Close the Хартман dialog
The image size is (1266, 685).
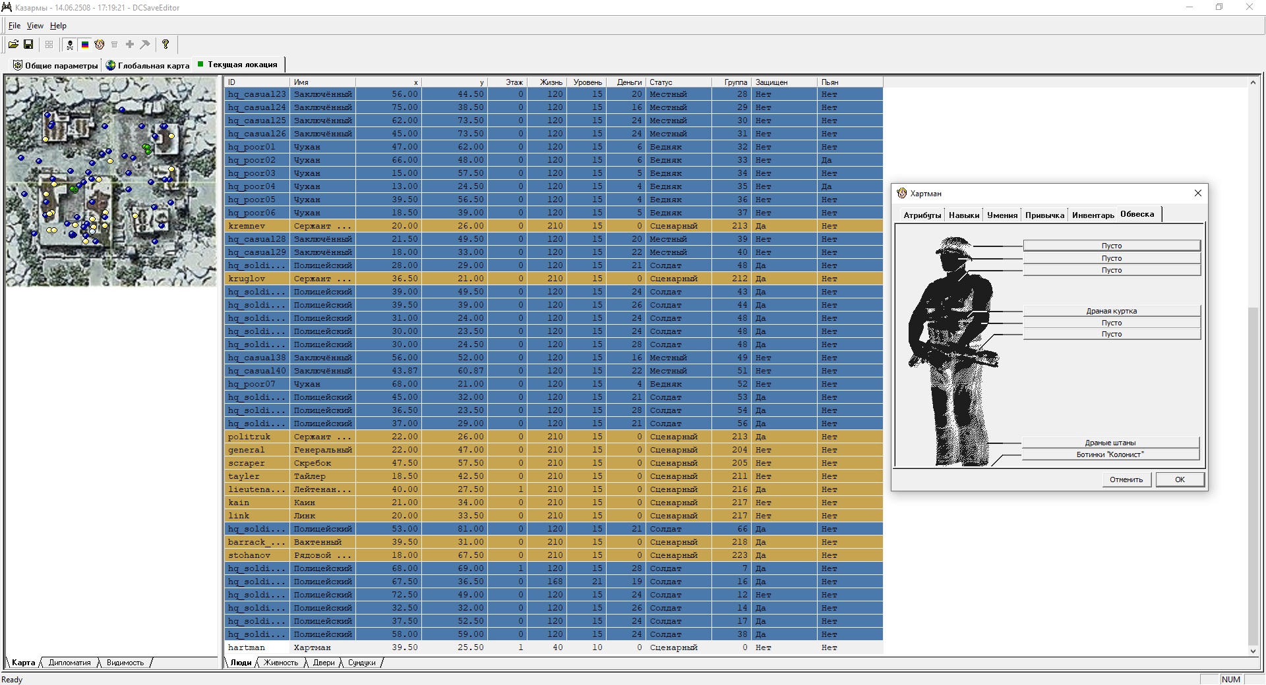point(1198,193)
